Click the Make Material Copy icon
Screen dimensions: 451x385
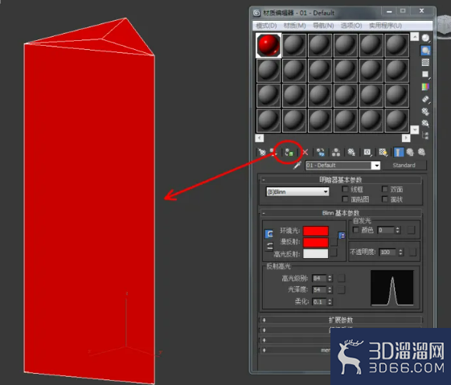321,152
